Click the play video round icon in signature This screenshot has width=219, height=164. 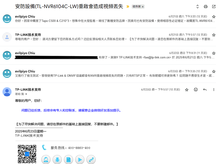coord(80,160)
